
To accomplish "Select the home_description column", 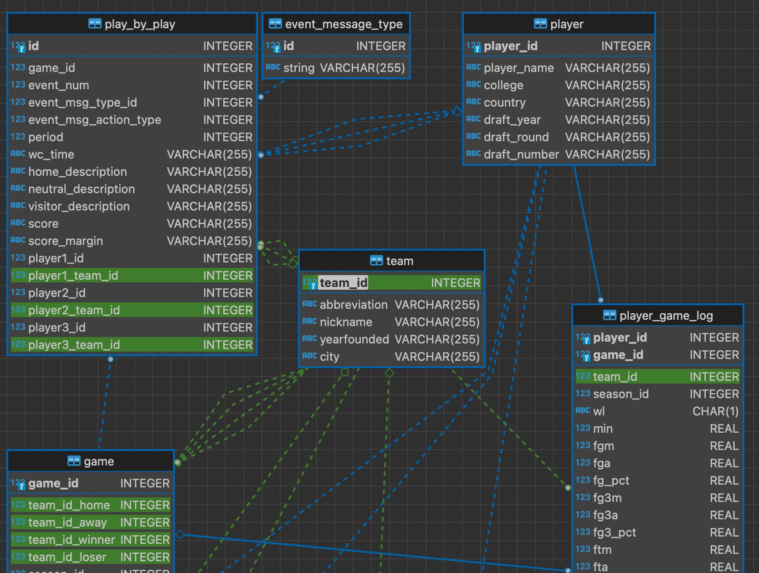I will click(132, 172).
